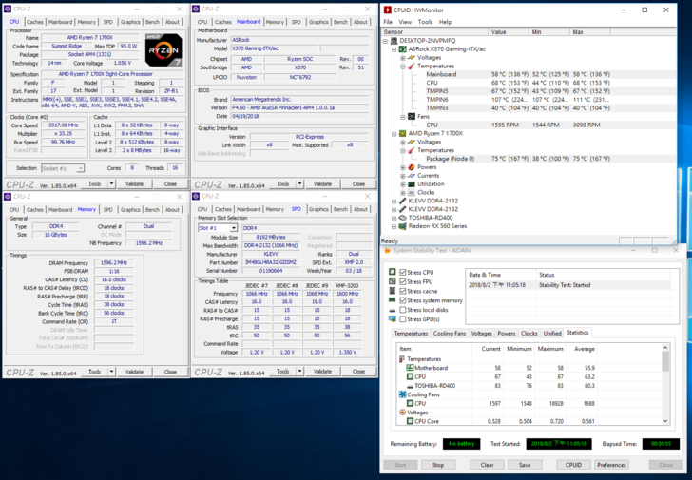Image resolution: width=692 pixels, height=480 pixels.
Task: Uncheck the Stress CPU checkbox
Action: (403, 273)
